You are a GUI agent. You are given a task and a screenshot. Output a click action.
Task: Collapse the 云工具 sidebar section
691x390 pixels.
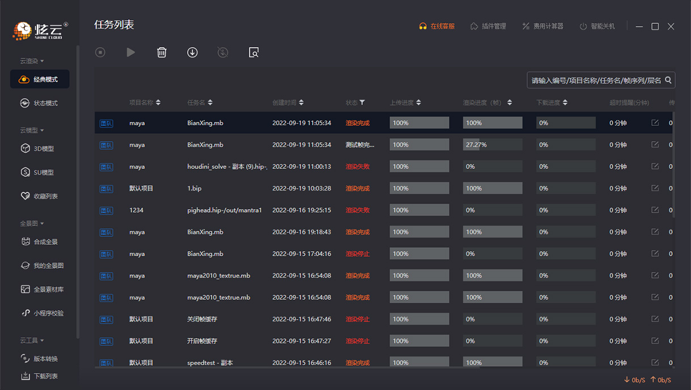click(32, 341)
